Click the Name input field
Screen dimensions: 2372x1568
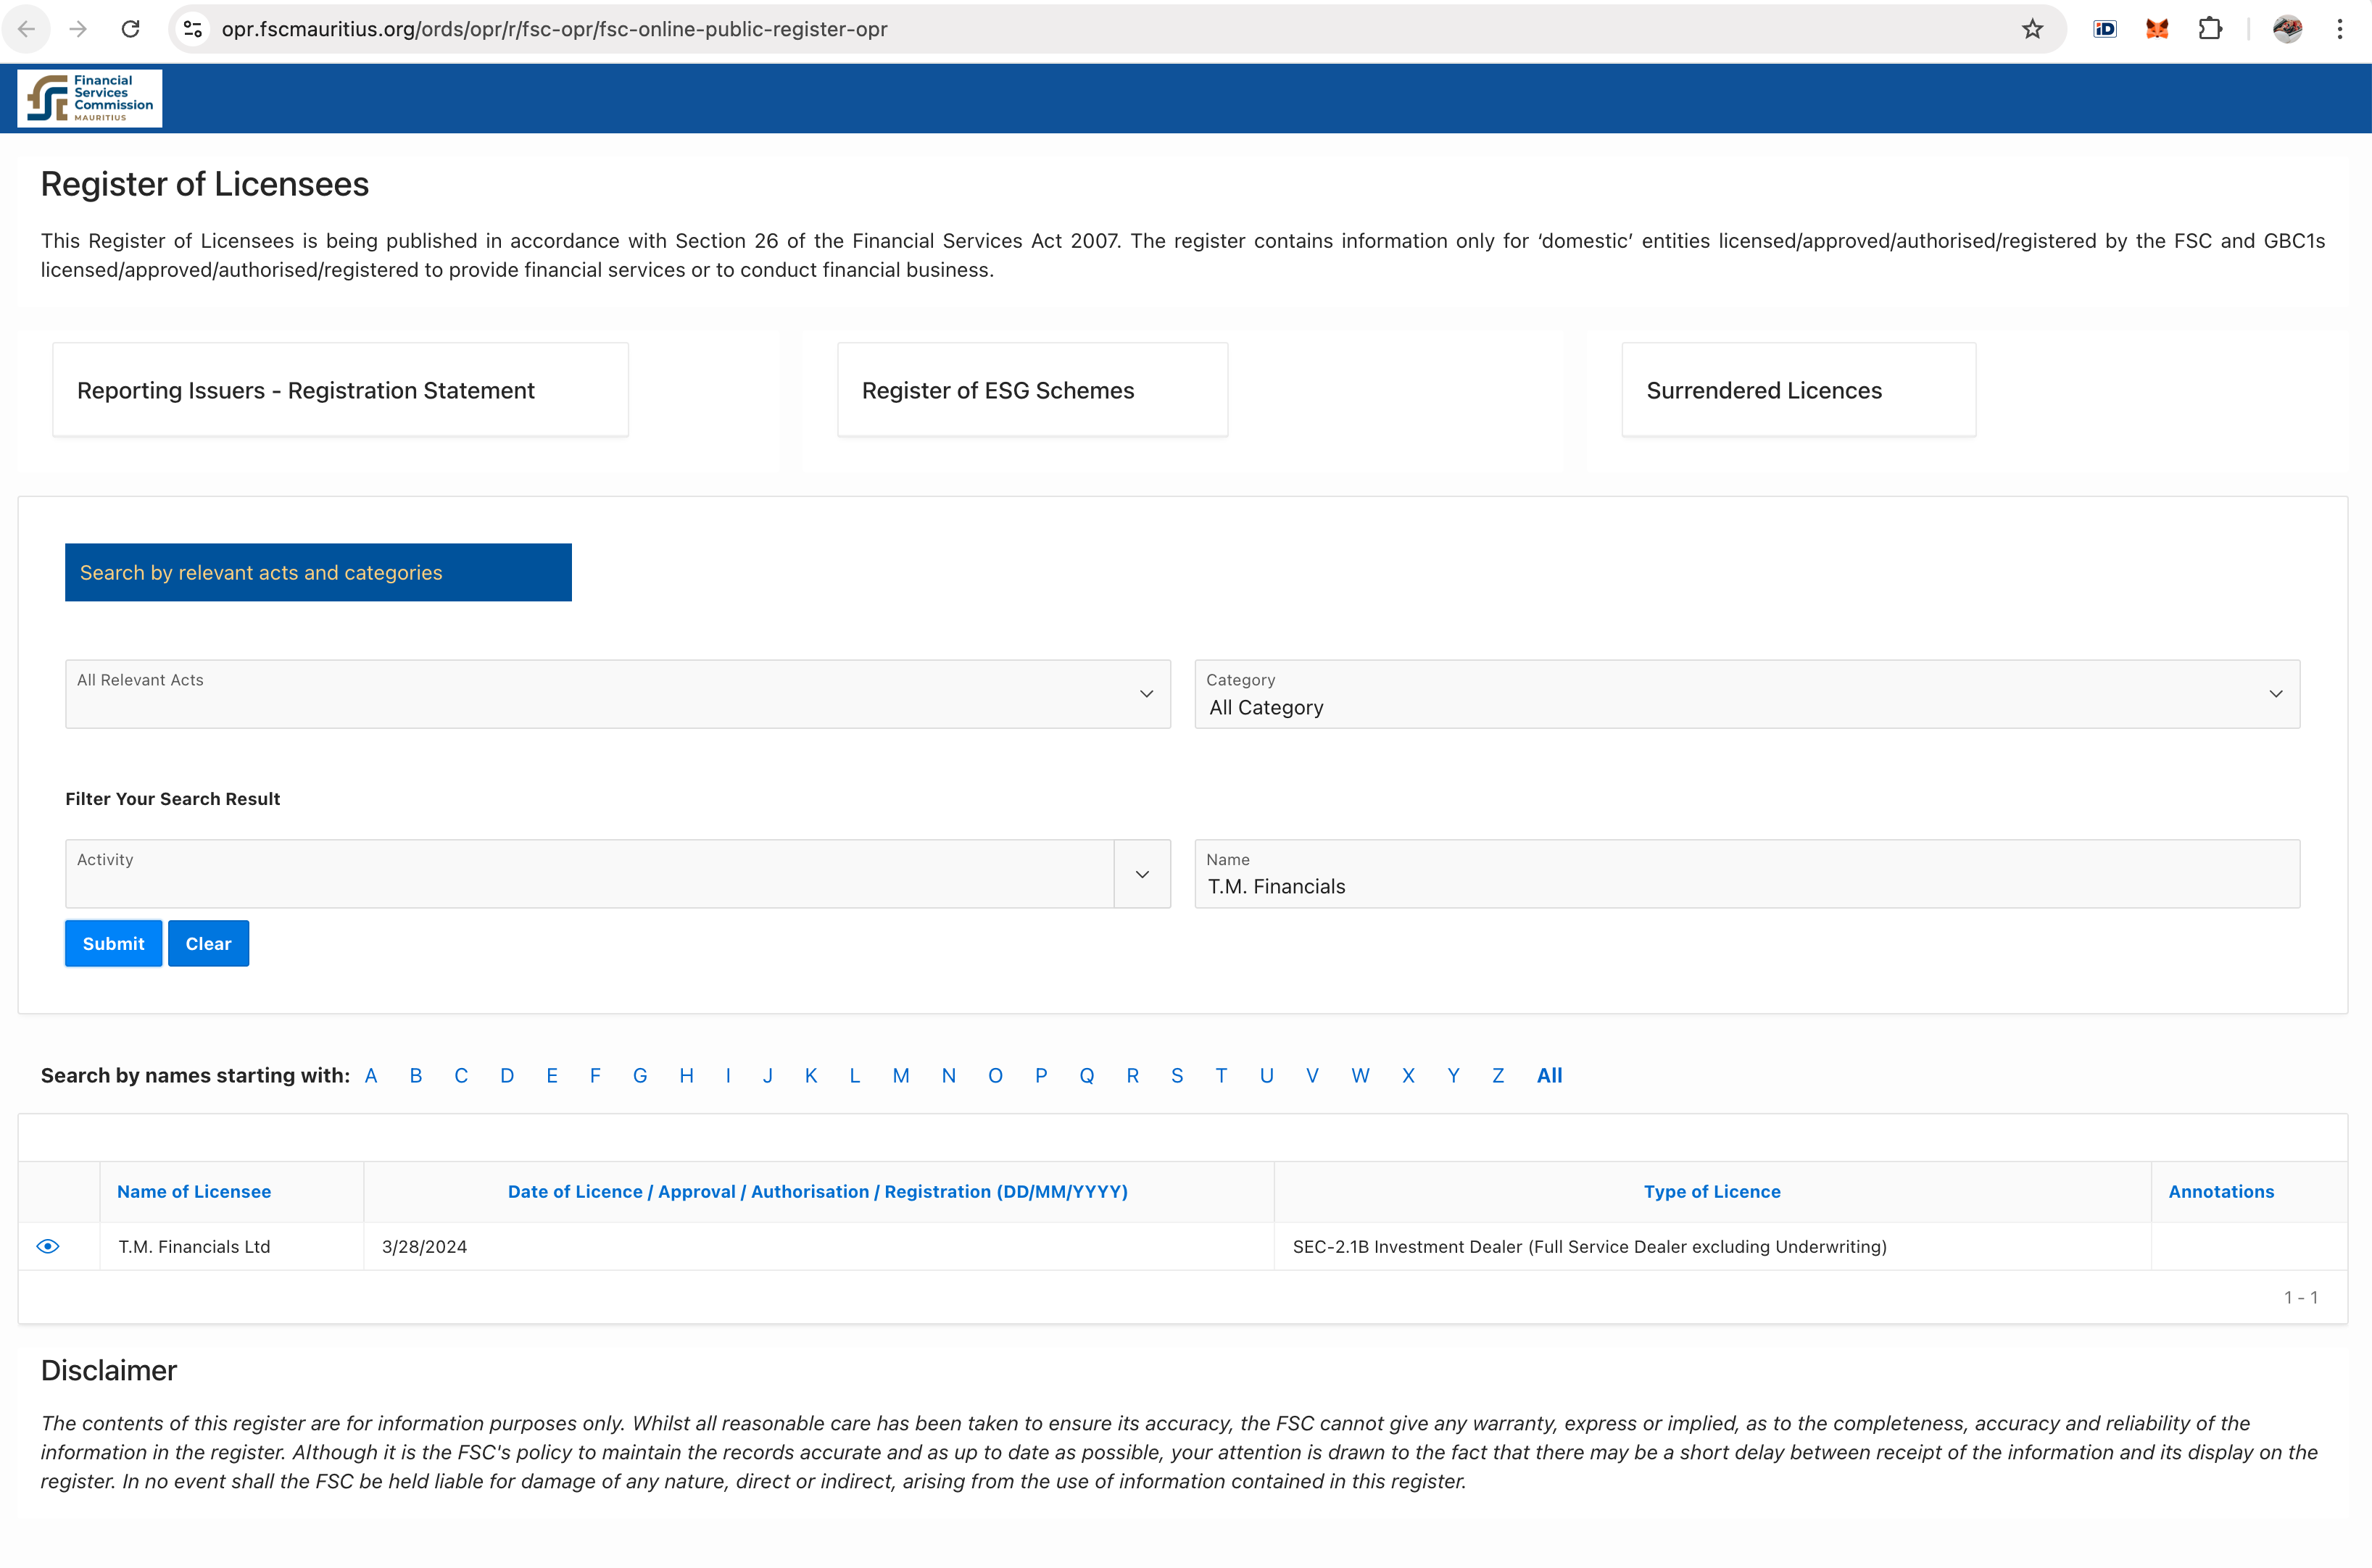pyautogui.click(x=1746, y=886)
